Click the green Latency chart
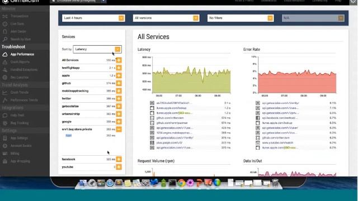358x201 pixels. [191, 75]
